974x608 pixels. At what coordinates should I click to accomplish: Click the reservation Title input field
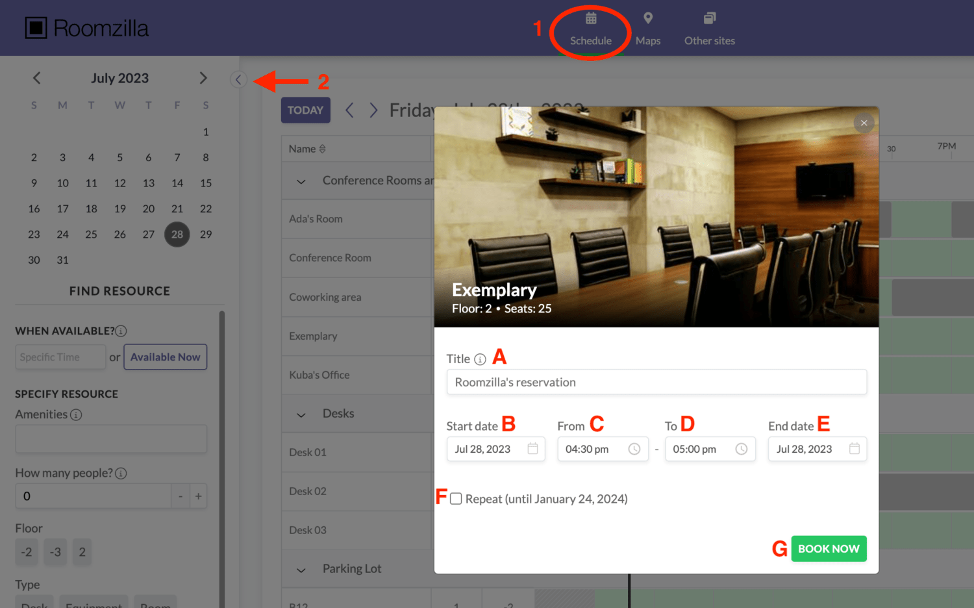click(x=656, y=382)
